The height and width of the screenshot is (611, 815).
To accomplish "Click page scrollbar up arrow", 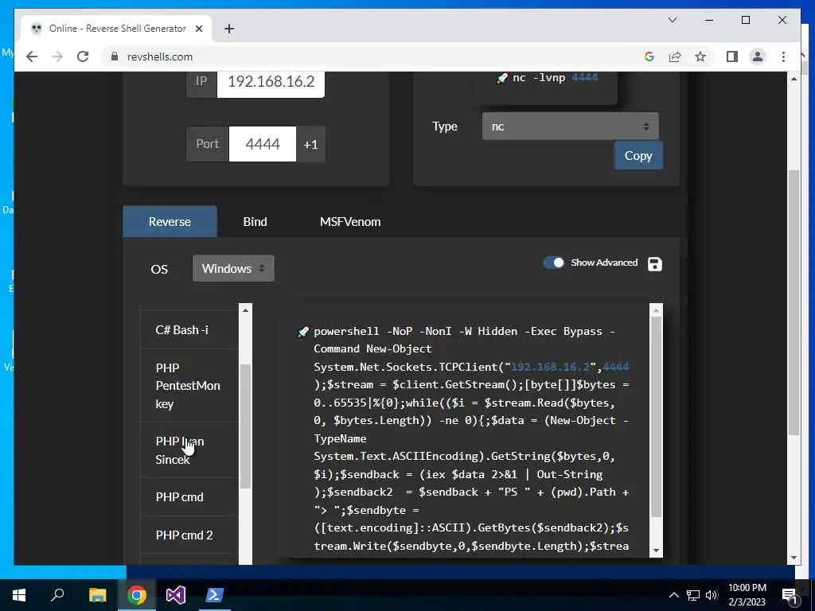I will coord(794,79).
